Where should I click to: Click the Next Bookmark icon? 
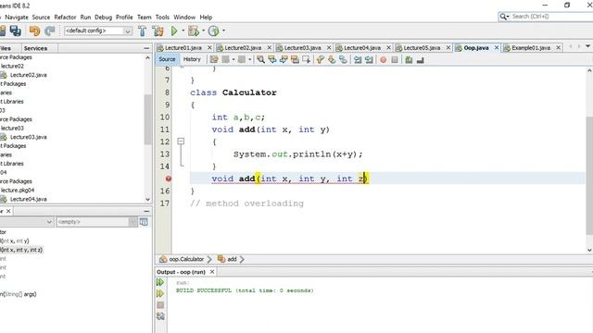point(332,59)
